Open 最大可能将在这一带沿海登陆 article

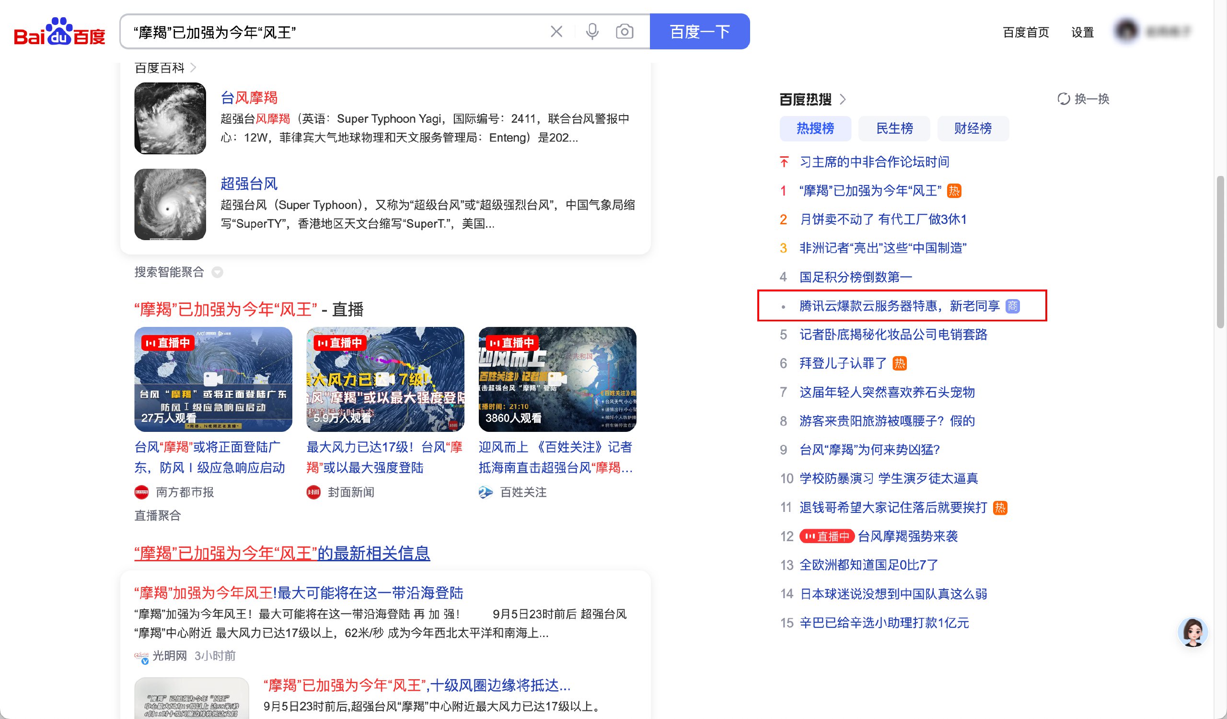point(299,593)
